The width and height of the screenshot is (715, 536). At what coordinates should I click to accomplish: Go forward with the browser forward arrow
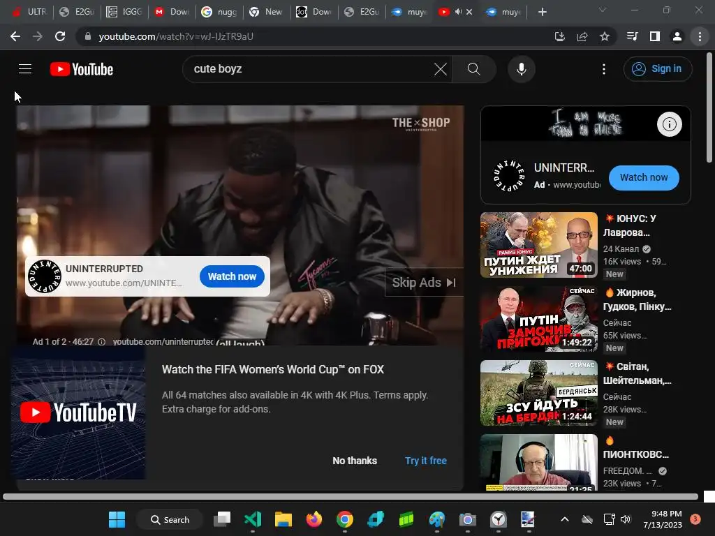38,36
